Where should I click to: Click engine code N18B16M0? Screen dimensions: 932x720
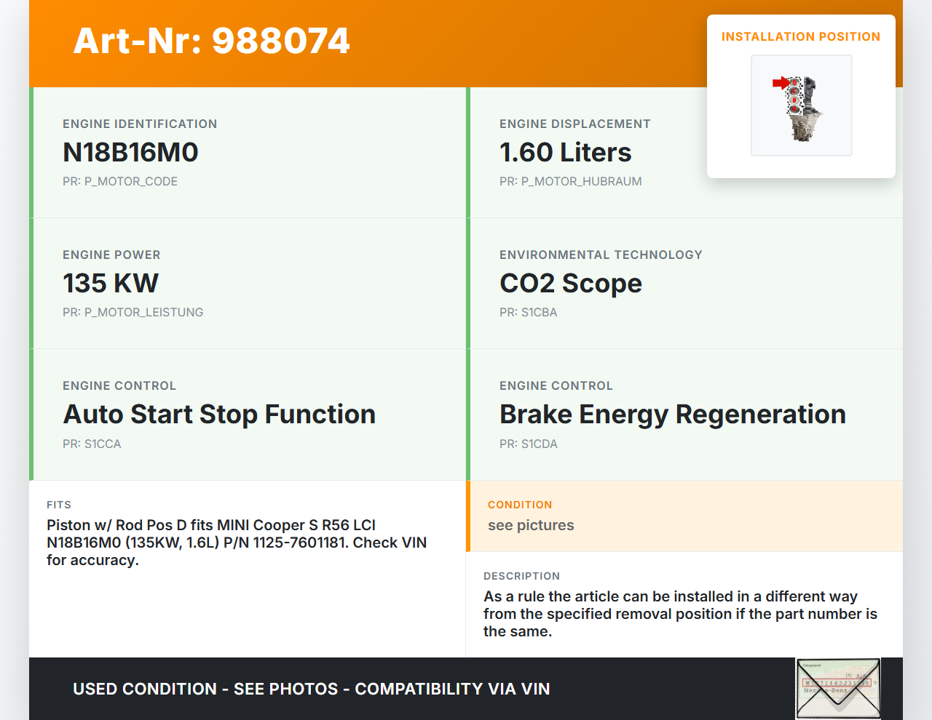pyautogui.click(x=130, y=153)
